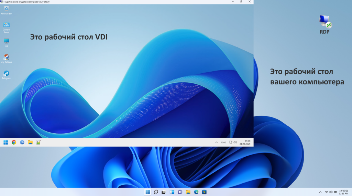
Task: Expand hidden tray icons in VDI taskbar
Action: point(216,142)
